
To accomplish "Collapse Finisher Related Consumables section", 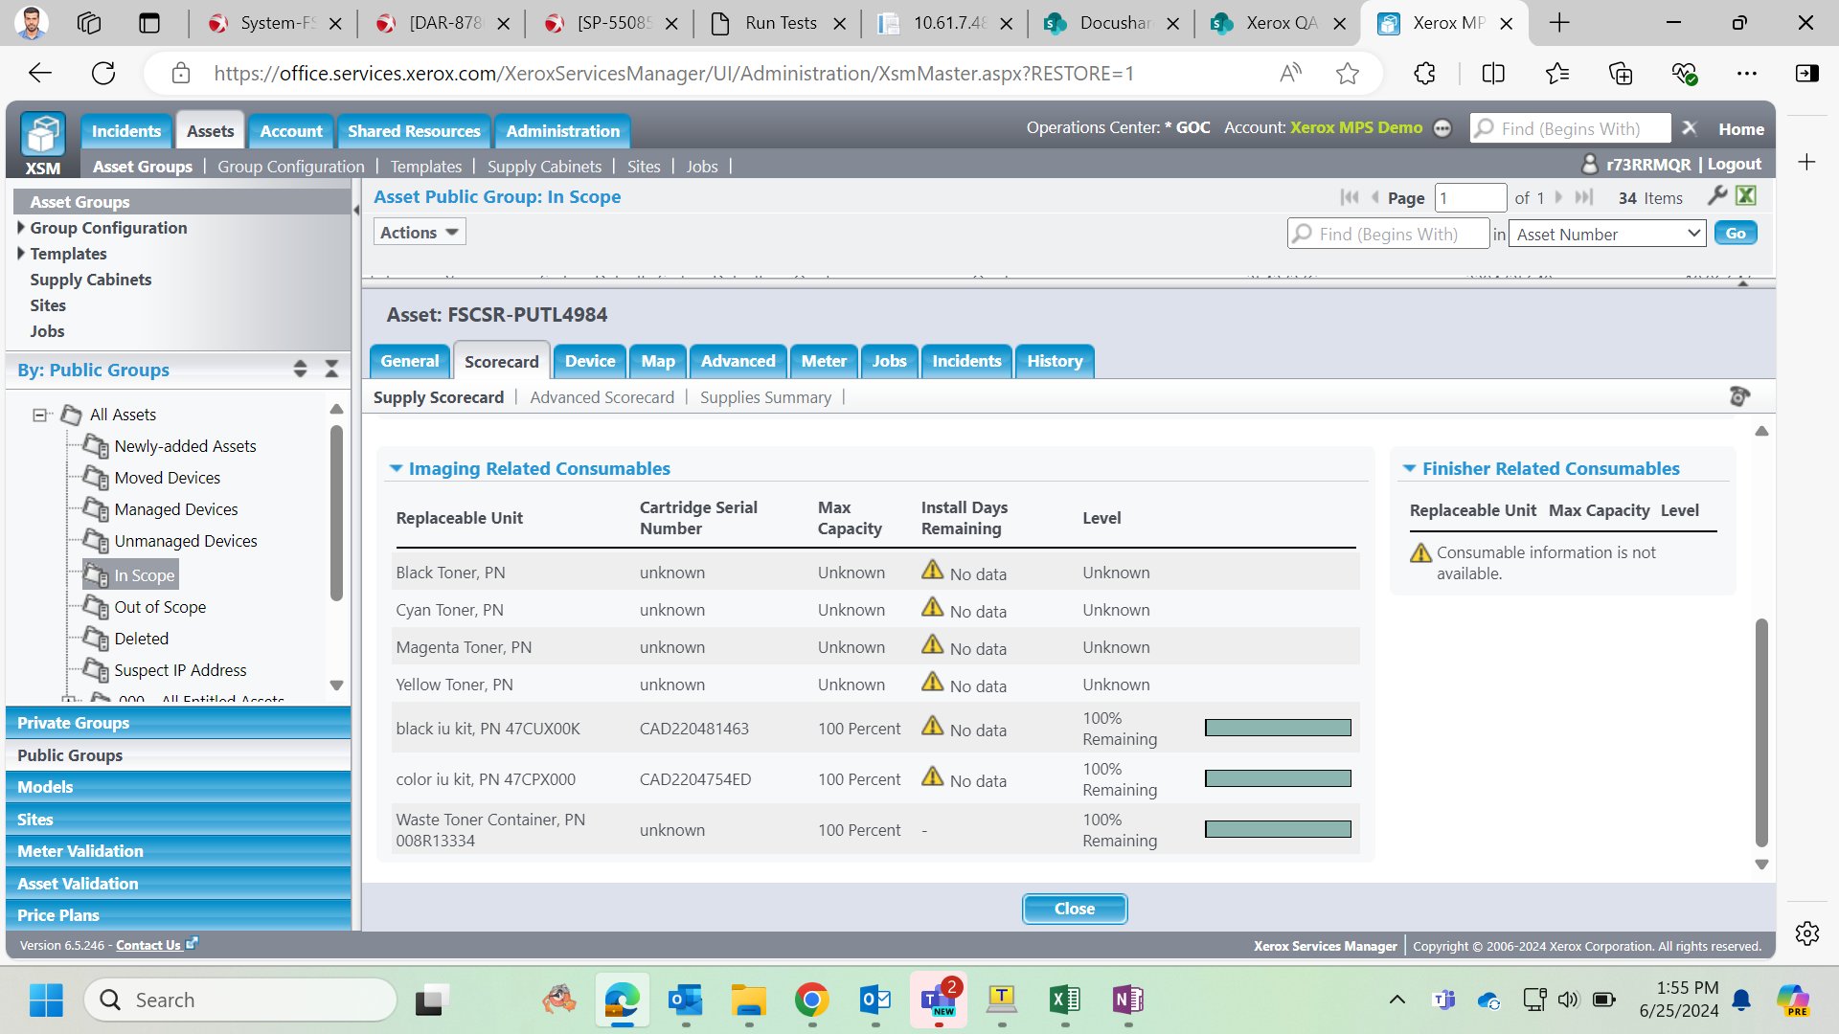I will point(1409,468).
